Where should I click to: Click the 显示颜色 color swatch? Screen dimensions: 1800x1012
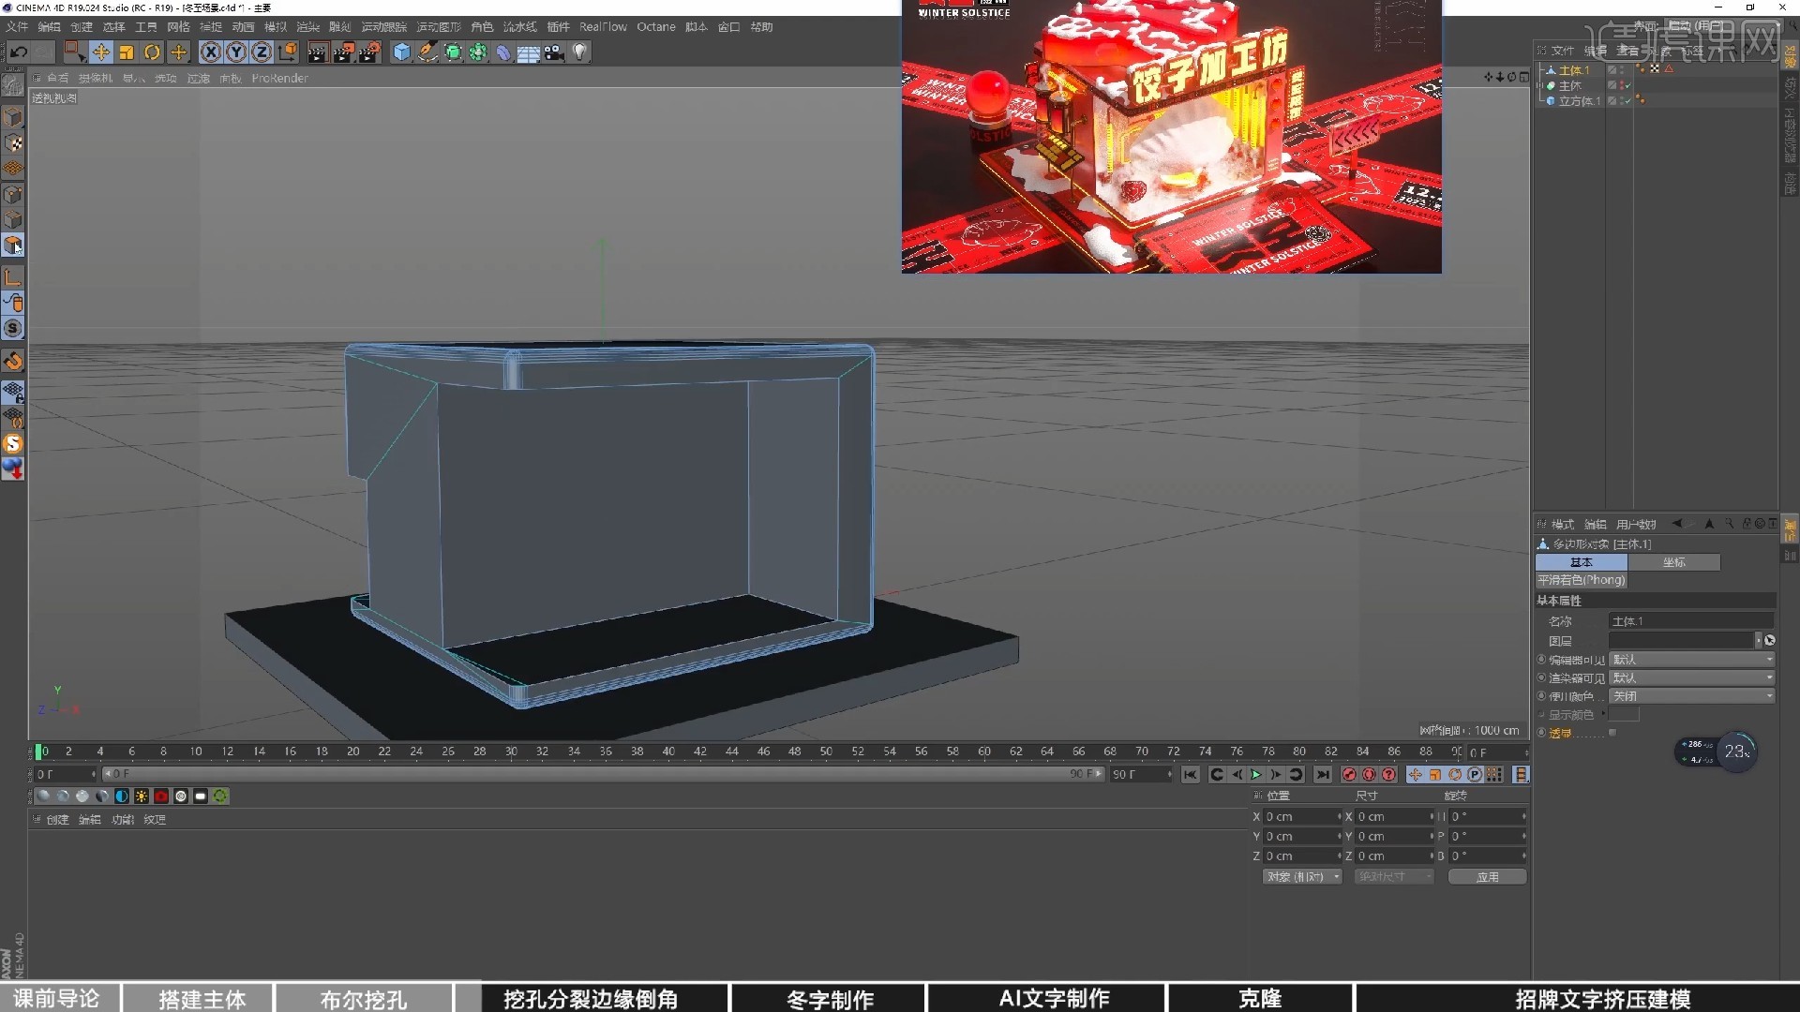1625,715
